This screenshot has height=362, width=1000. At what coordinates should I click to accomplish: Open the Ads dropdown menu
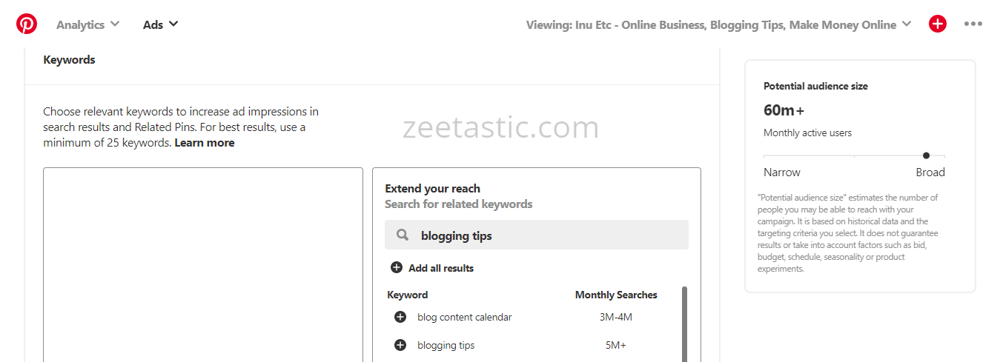point(160,24)
